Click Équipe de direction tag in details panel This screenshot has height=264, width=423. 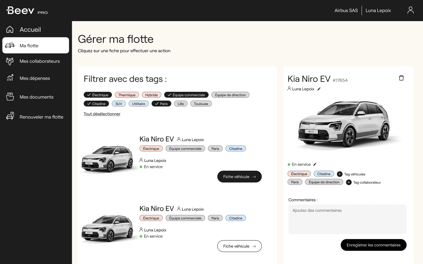[324, 182]
